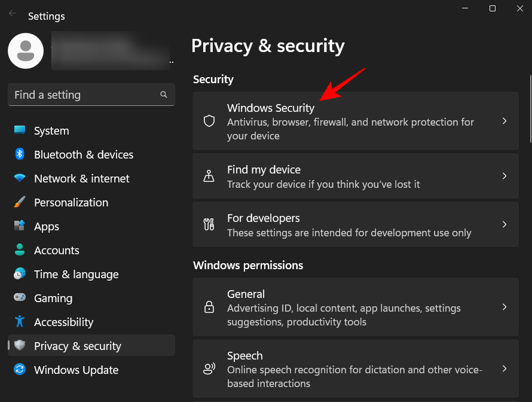This screenshot has height=402, width=532.
Task: Click the Windows Security shield icon
Action: (x=209, y=121)
